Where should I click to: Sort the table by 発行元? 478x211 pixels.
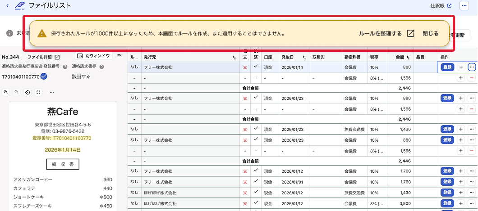(234, 57)
